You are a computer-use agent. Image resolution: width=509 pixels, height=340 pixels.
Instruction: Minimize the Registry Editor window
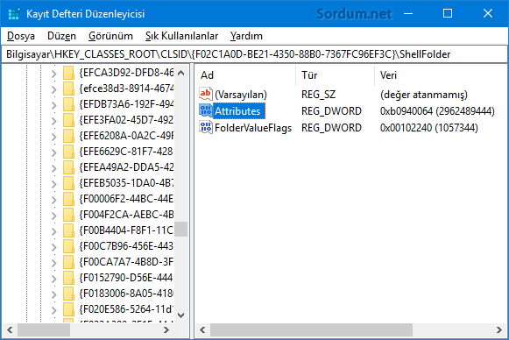(x=408, y=13)
